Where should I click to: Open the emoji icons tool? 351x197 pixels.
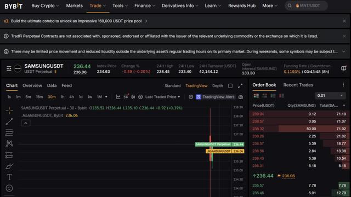point(9,188)
